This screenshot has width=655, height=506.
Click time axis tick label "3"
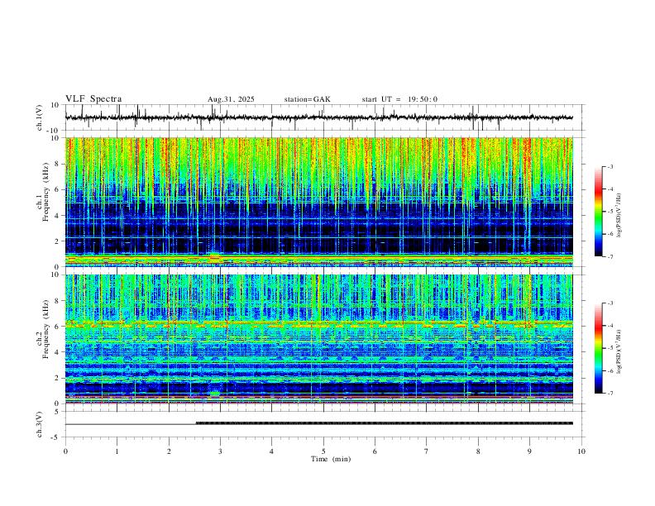click(220, 451)
